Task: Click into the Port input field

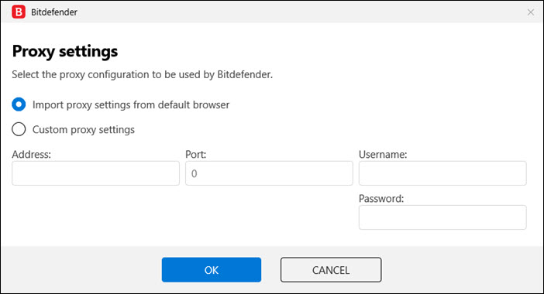Action: pyautogui.click(x=269, y=173)
